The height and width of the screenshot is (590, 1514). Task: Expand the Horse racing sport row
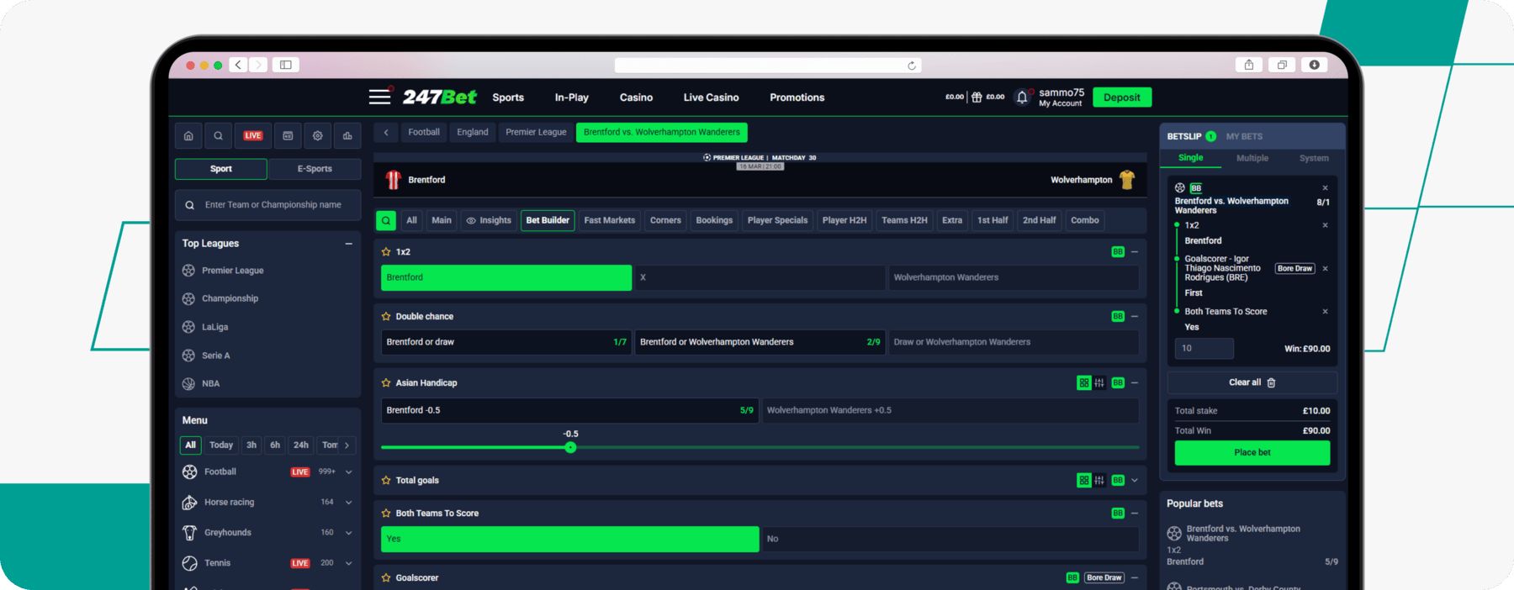[x=349, y=503]
